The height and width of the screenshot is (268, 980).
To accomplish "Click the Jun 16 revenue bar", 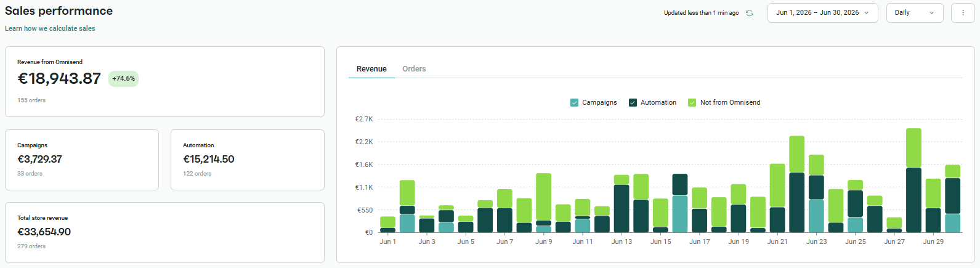I will (x=680, y=203).
